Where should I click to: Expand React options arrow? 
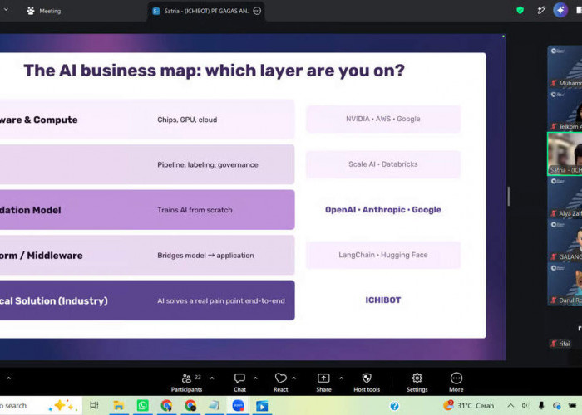coord(294,378)
